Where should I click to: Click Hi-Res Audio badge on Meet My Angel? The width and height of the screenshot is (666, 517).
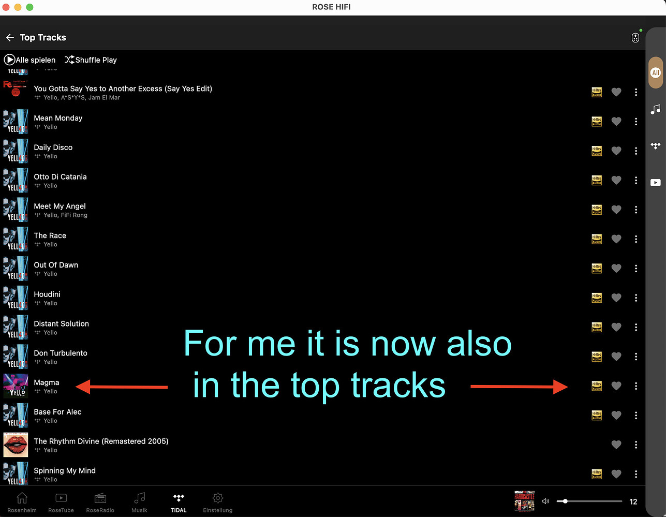(597, 210)
